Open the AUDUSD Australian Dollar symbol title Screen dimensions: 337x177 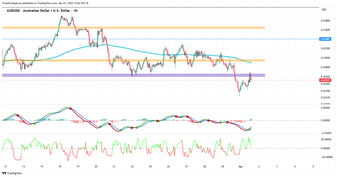tap(38, 10)
